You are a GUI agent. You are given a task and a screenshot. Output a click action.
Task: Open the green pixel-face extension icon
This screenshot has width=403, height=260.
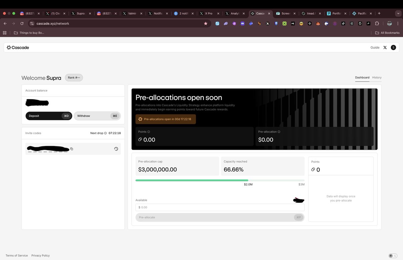pos(284,23)
